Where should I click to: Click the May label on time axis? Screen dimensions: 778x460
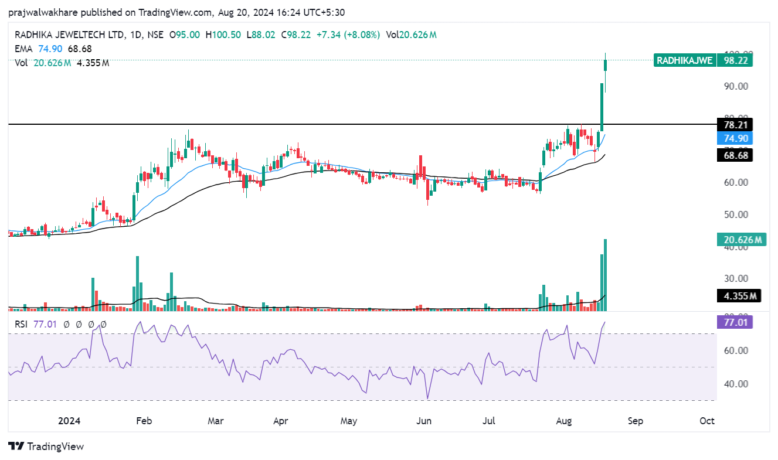pos(349,421)
